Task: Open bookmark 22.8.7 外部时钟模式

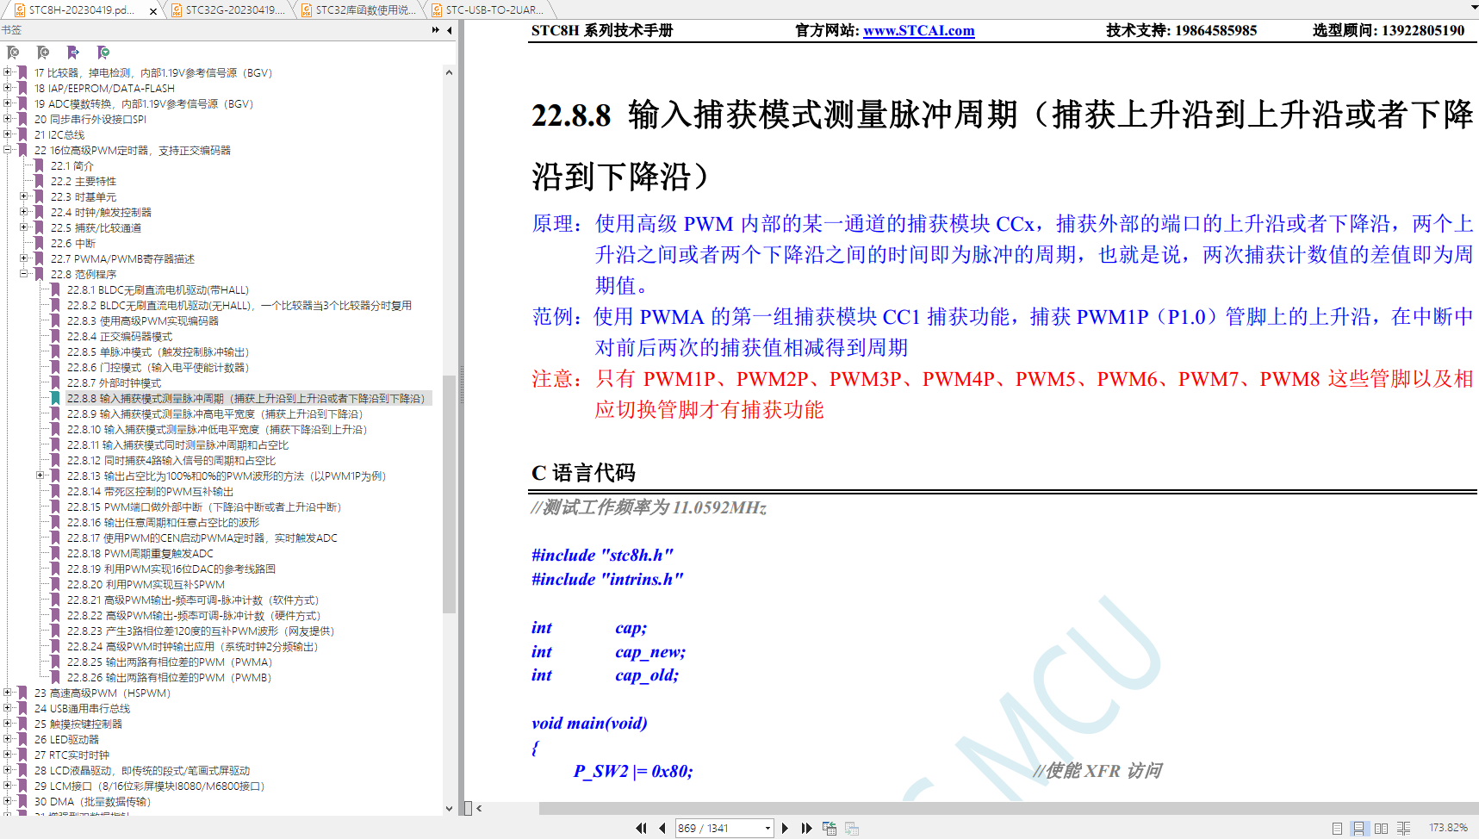Action: coord(114,382)
